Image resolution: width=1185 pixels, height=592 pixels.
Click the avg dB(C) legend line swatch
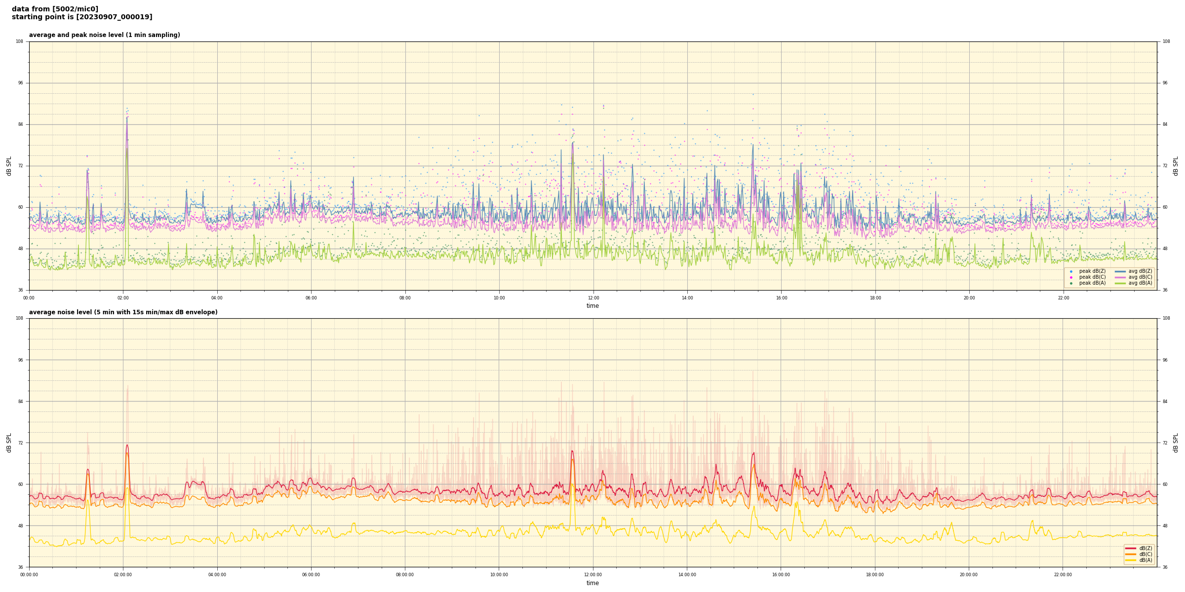tap(1120, 277)
